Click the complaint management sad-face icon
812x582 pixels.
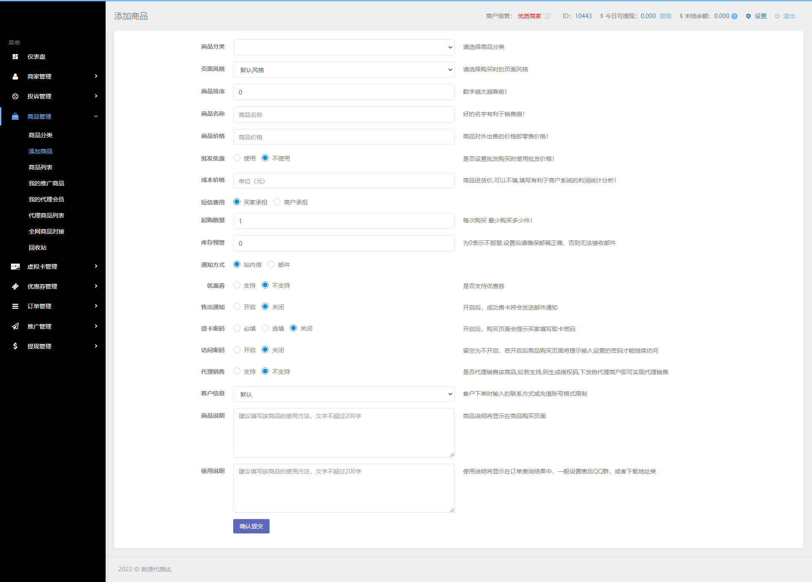[15, 96]
